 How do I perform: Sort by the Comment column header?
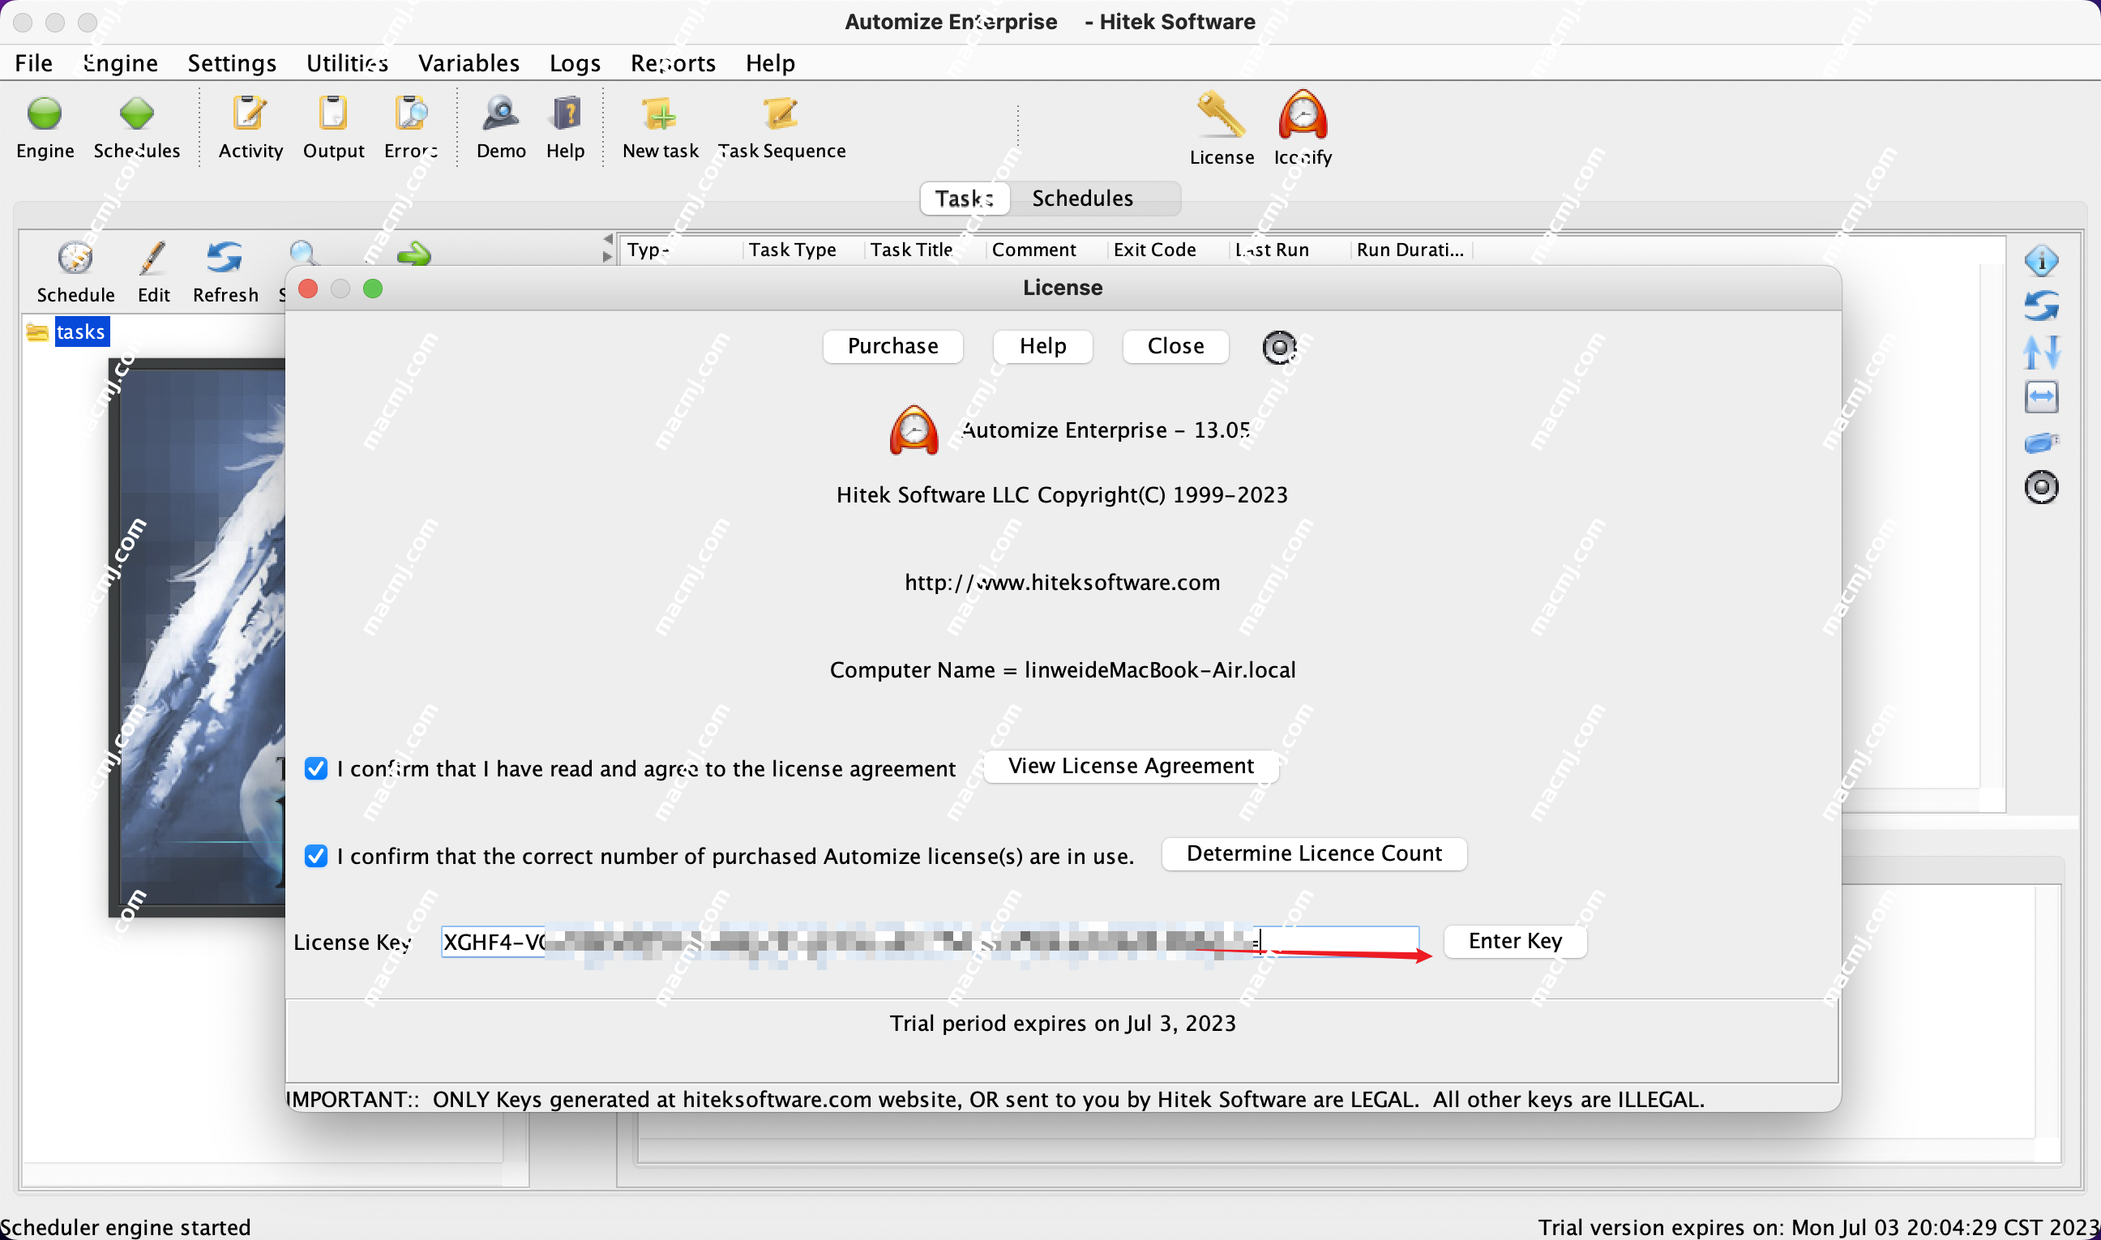[1033, 250]
